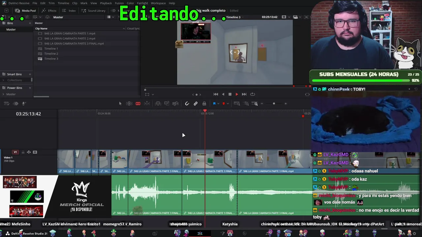Add a Power Bin with the plus icon
The width and height of the screenshot is (422, 237).
coord(30,88)
